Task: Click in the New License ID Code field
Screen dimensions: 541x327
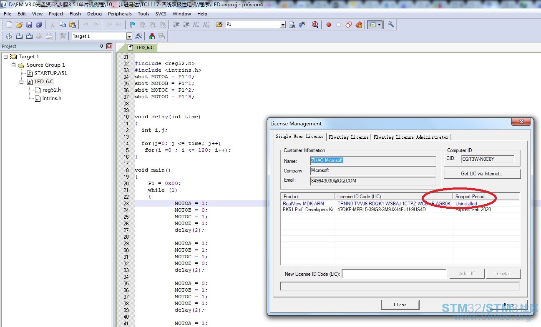Action: click(394, 274)
